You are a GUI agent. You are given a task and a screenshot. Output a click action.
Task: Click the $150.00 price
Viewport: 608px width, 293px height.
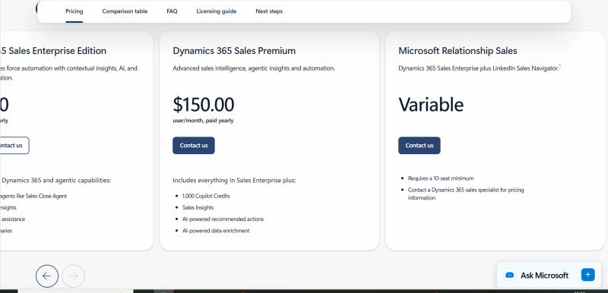click(x=203, y=105)
